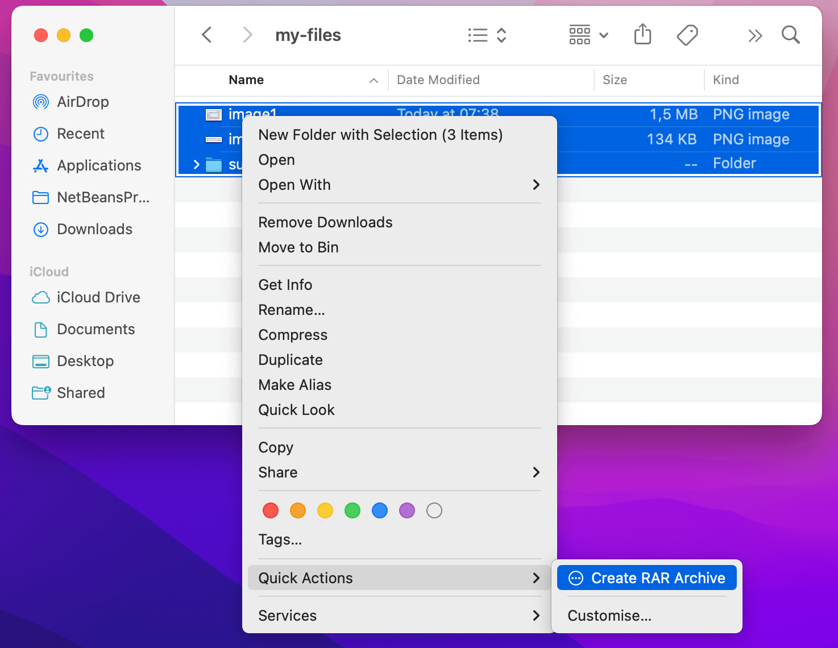Open iCloud Drive from the sidebar
This screenshot has width=838, height=648.
click(98, 297)
